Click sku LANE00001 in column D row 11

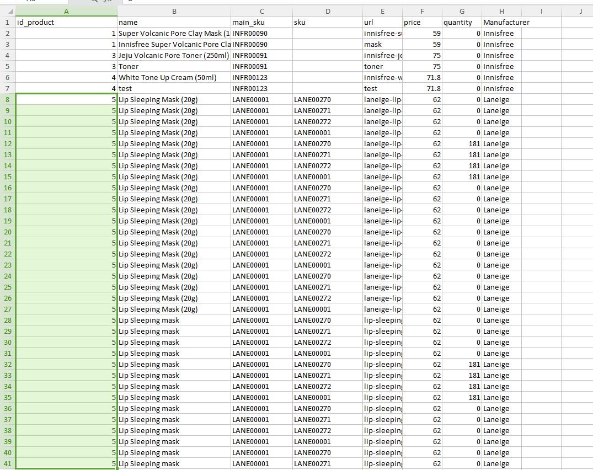point(328,133)
